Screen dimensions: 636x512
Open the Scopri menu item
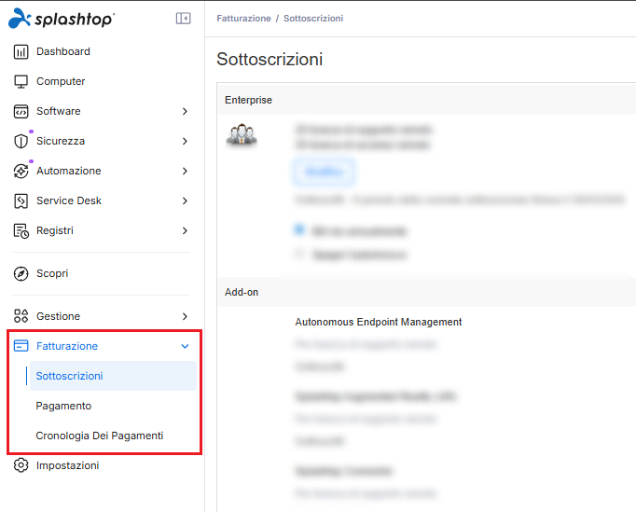(102, 274)
